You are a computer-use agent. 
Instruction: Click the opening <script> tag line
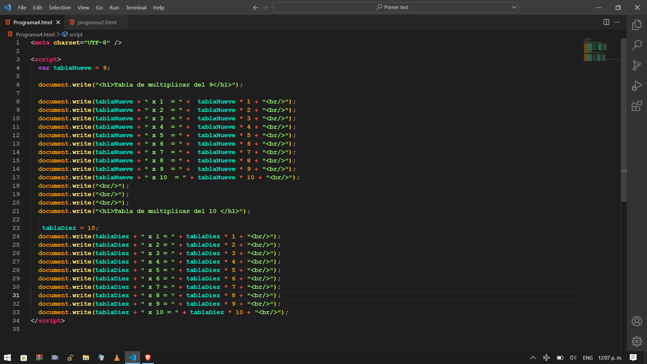46,59
